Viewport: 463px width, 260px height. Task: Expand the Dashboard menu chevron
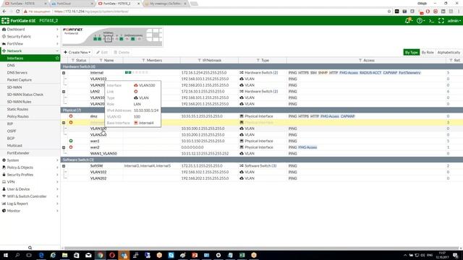coord(57,29)
